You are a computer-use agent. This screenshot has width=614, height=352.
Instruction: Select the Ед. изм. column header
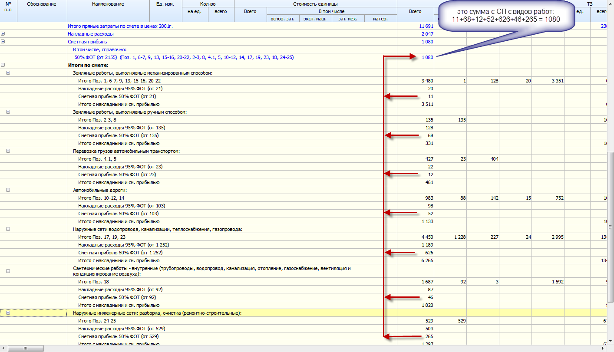coord(165,4)
